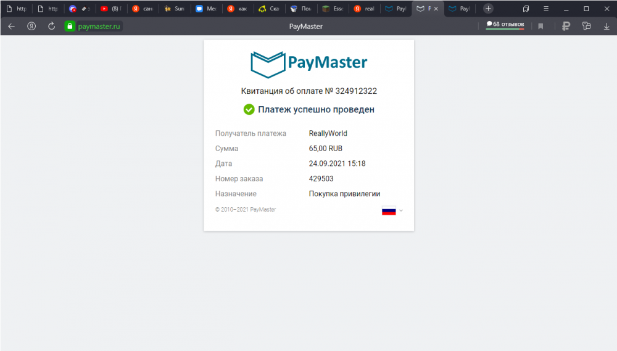Click the PayMaster logo
The image size is (617, 351).
pyautogui.click(x=309, y=64)
